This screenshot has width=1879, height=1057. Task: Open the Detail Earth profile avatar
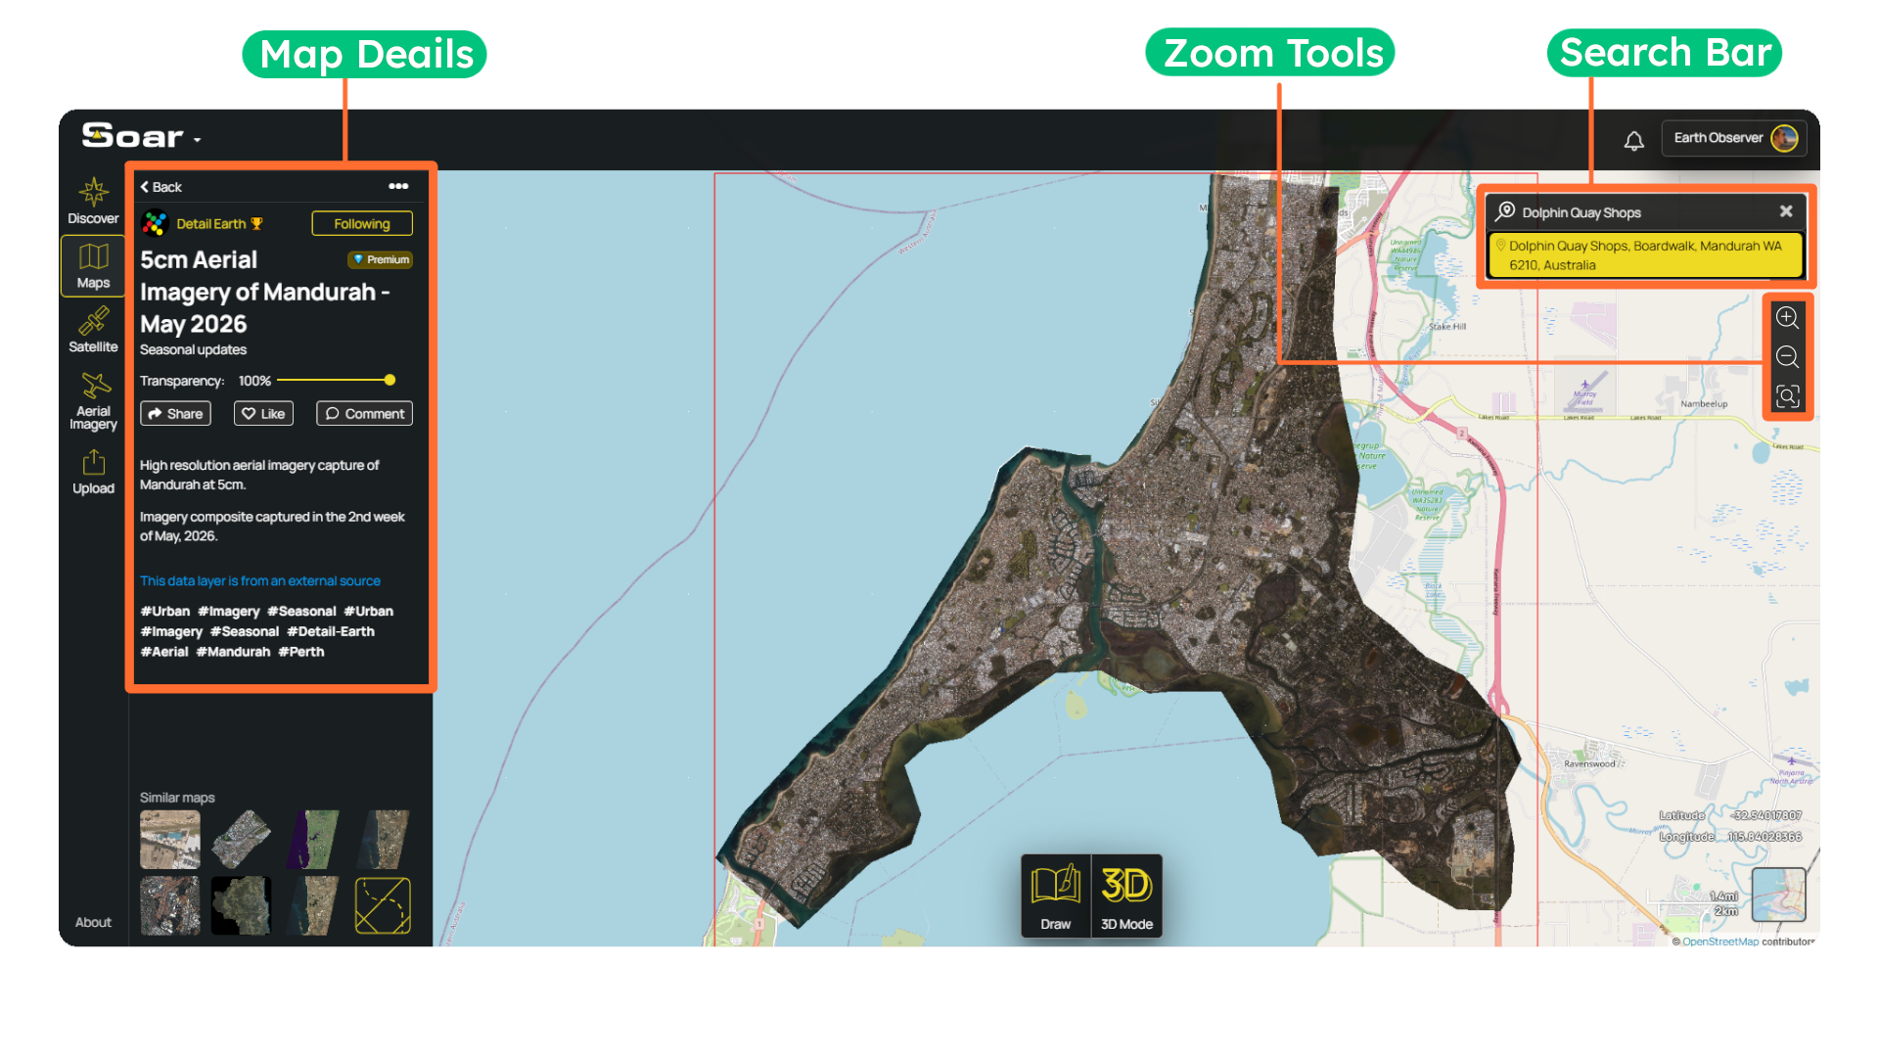[x=155, y=224]
